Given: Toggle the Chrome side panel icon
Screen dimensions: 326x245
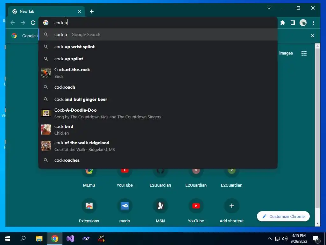Looking at the screenshot, I should coord(293,23).
